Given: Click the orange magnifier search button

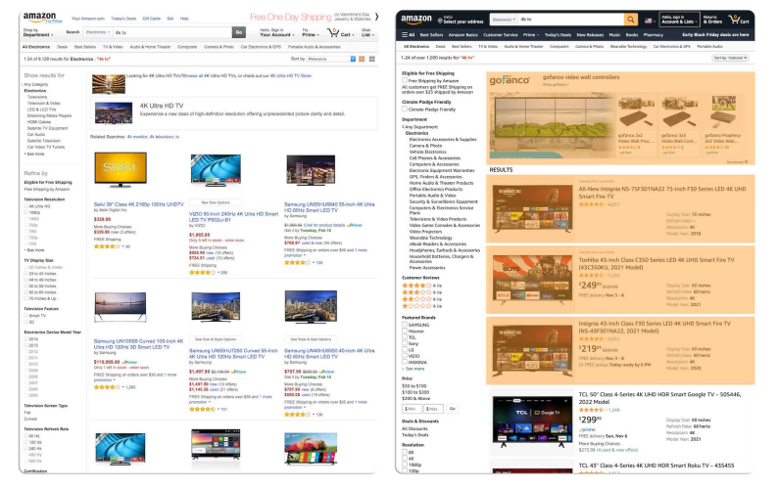Looking at the screenshot, I should [630, 20].
